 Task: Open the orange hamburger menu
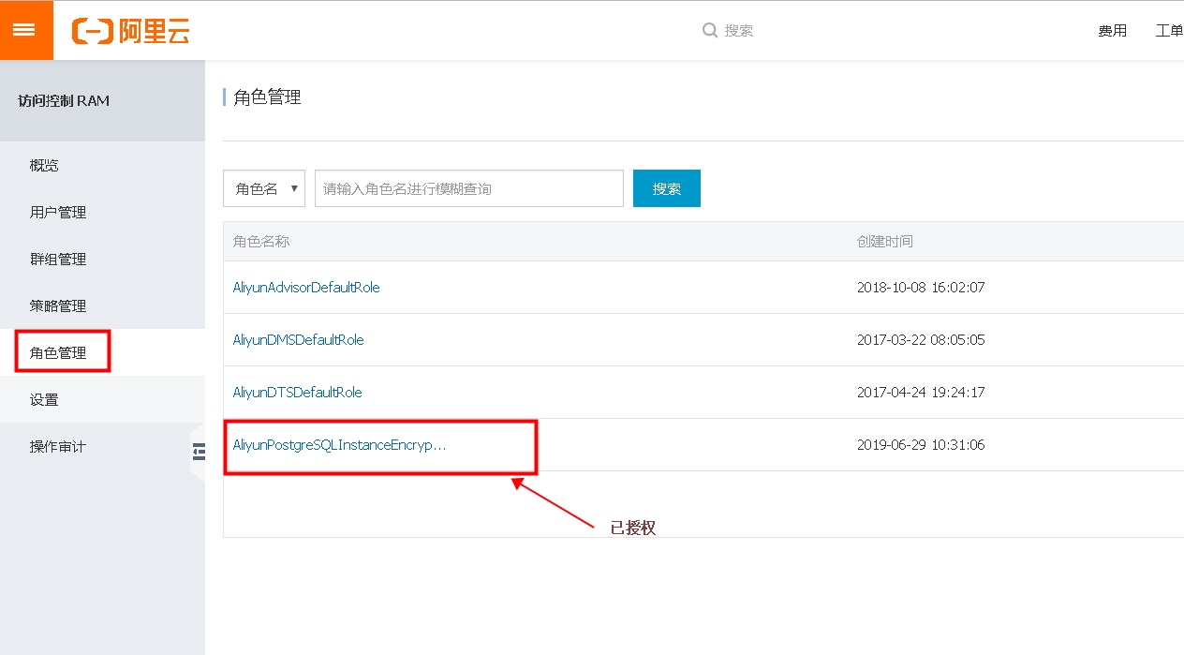click(26, 30)
